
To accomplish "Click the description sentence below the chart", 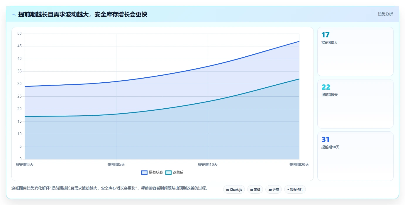I will pyautogui.click(x=110, y=188).
